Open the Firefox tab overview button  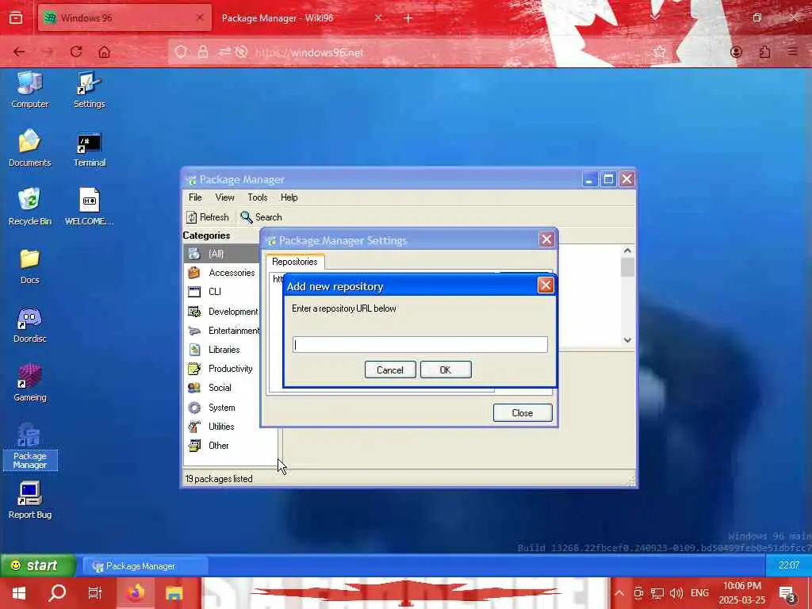point(16,17)
